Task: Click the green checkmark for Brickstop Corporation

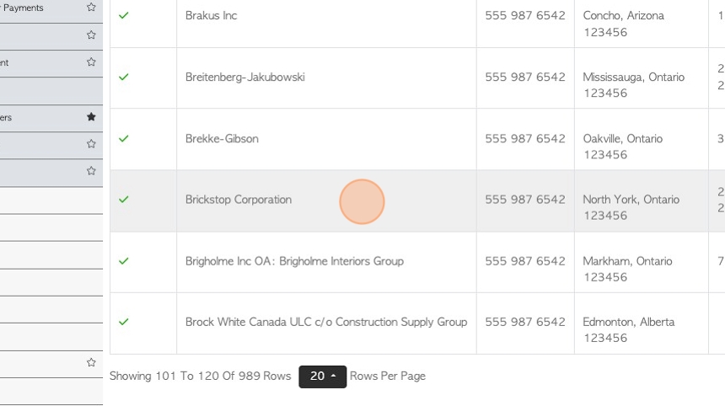Action: point(123,200)
